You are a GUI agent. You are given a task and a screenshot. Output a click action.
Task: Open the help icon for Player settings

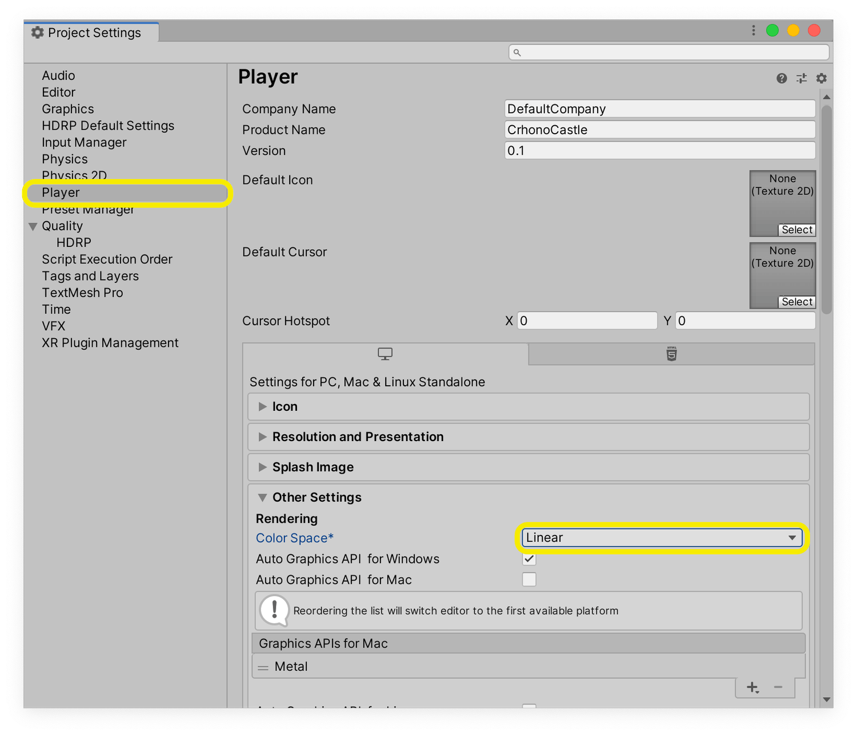(x=782, y=78)
